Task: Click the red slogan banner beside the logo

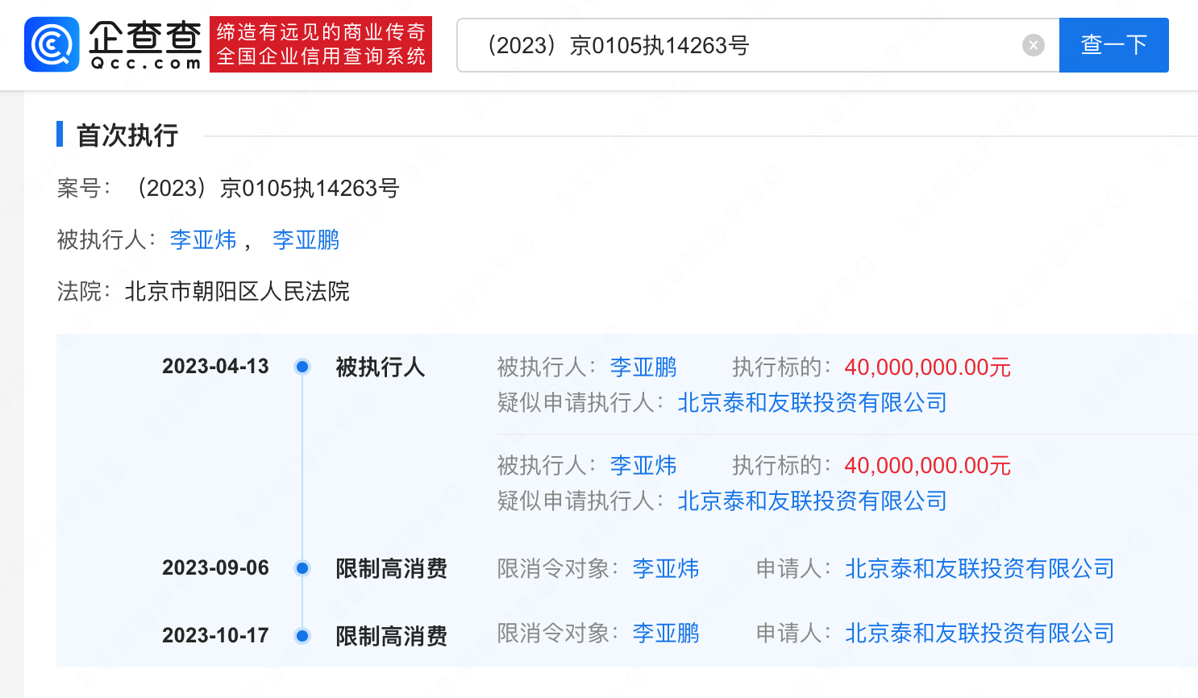Action: coord(321,44)
